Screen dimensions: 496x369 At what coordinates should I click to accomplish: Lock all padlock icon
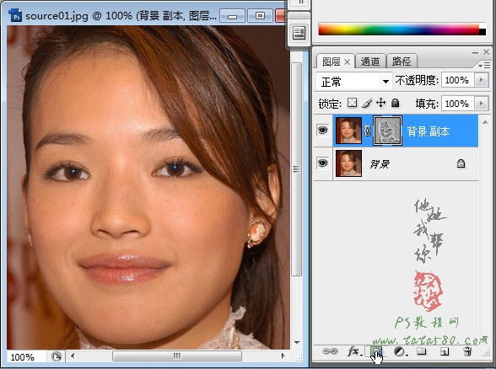(x=395, y=103)
